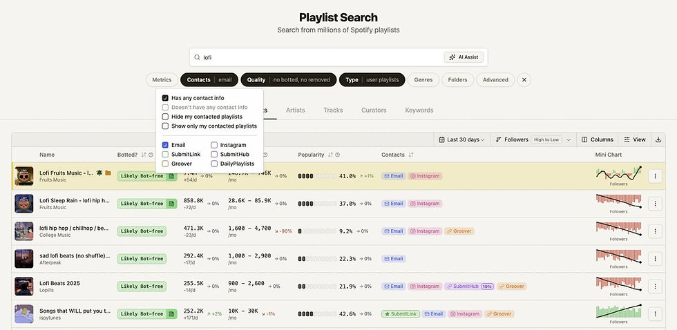This screenshot has width=677, height=330.
Task: Click Groover tag for Lofi Beats 2025
Action: 512,287
